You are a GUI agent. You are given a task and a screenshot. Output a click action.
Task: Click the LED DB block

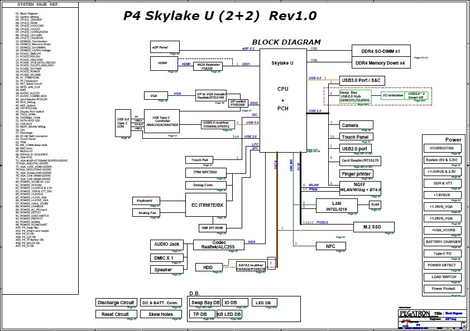click(x=265, y=303)
